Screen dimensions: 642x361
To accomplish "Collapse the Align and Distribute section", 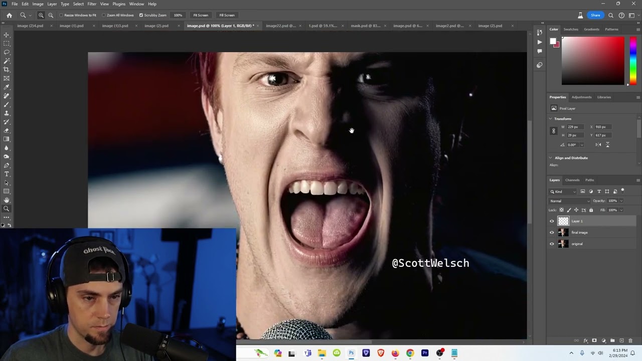I will [550, 158].
